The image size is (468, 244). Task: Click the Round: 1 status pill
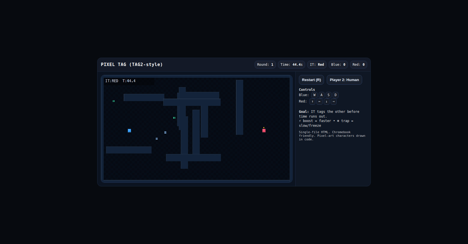click(x=265, y=65)
